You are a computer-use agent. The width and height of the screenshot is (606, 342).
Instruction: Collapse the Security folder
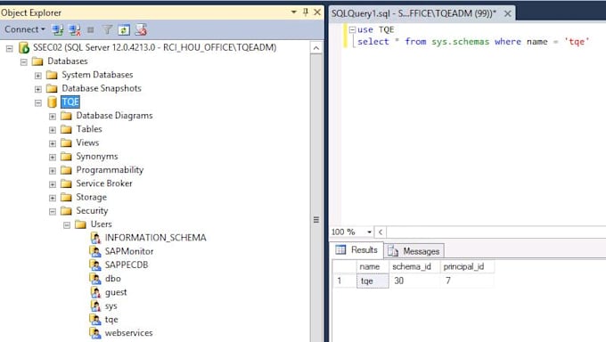point(53,212)
